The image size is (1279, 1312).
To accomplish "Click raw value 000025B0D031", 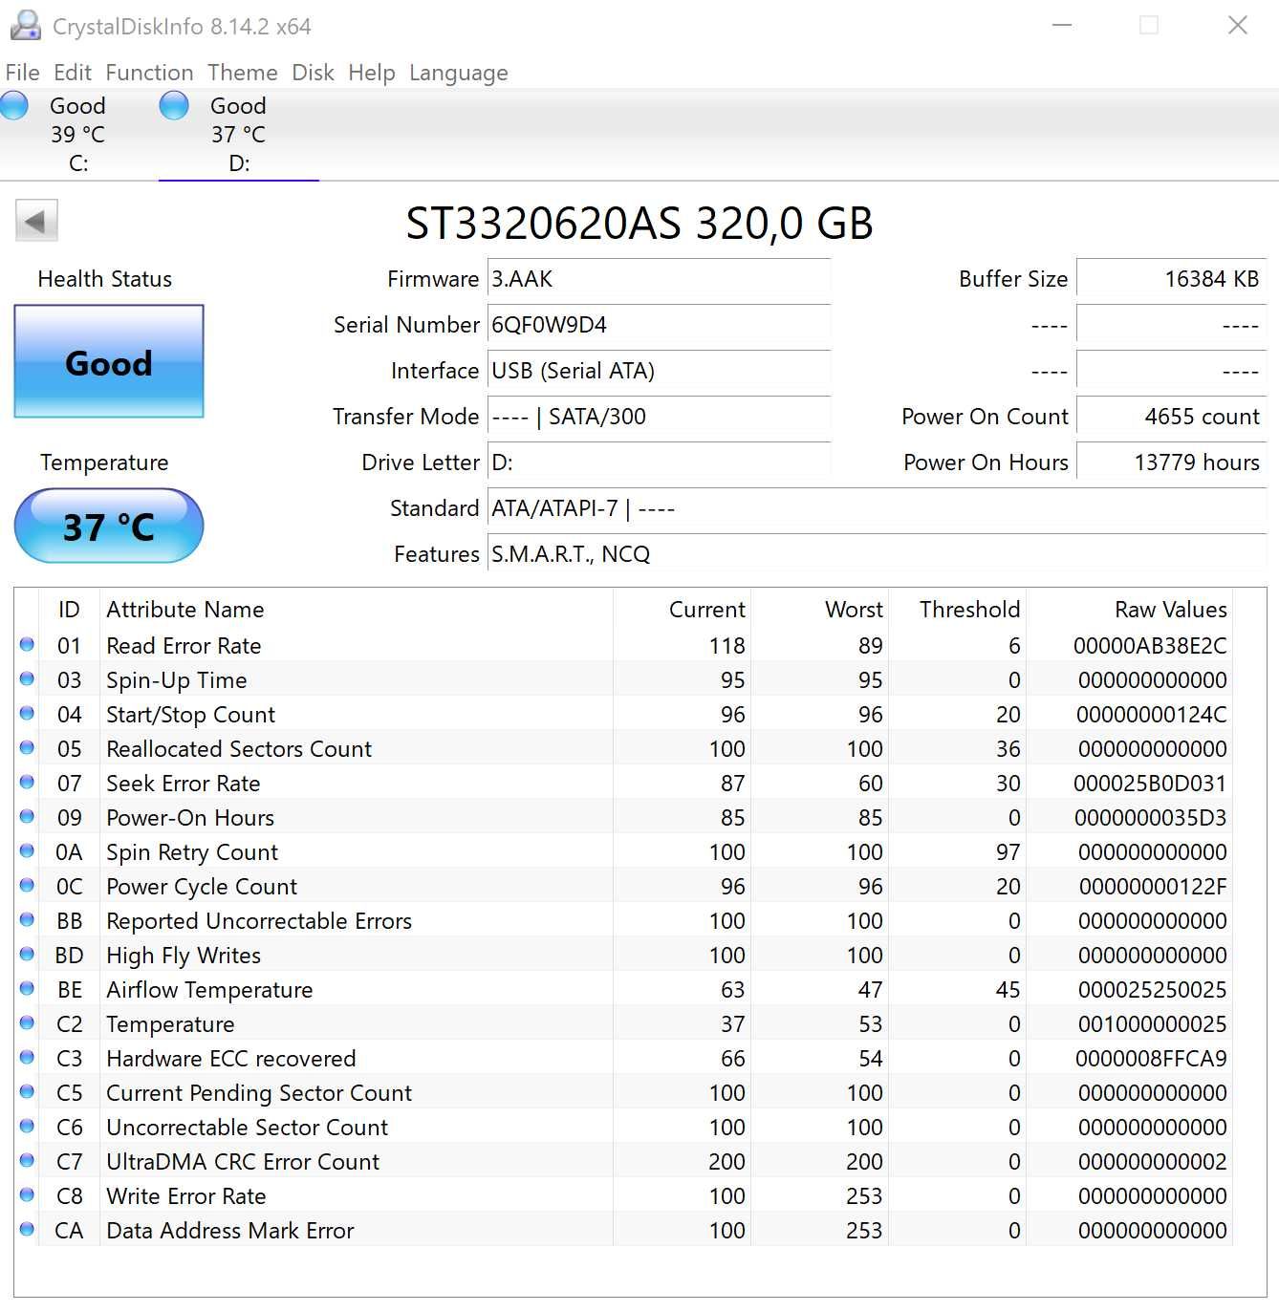I will click(1150, 784).
